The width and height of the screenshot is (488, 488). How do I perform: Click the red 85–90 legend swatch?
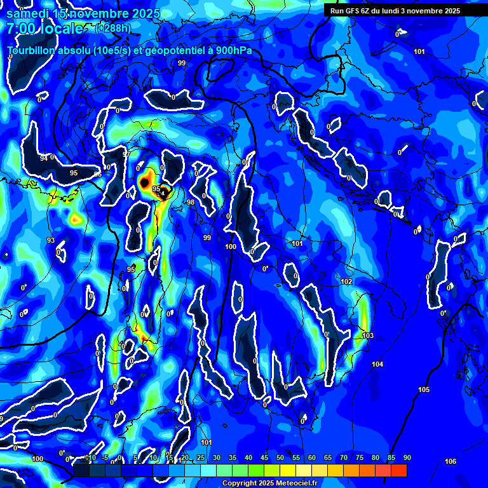point(399,471)
